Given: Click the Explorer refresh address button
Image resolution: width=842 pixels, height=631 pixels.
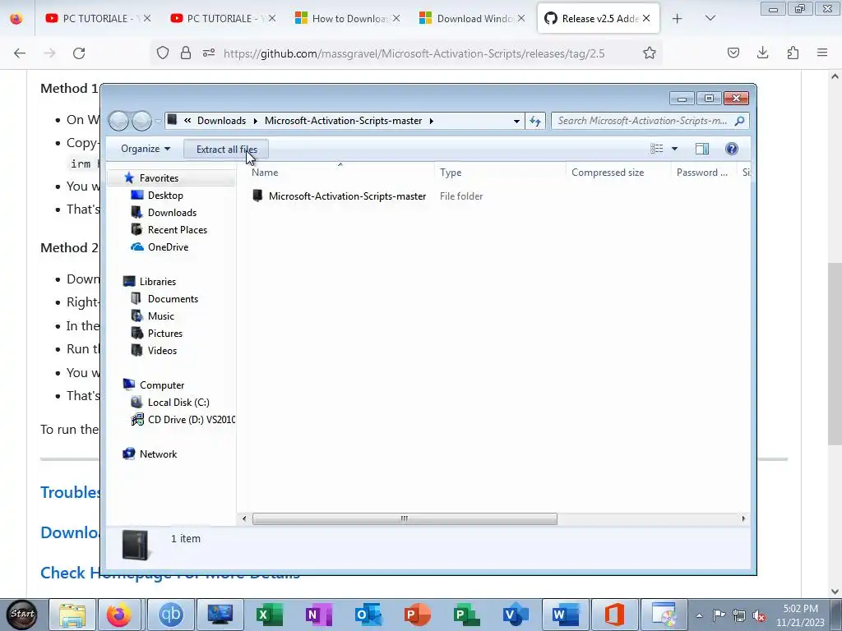Looking at the screenshot, I should pos(535,121).
